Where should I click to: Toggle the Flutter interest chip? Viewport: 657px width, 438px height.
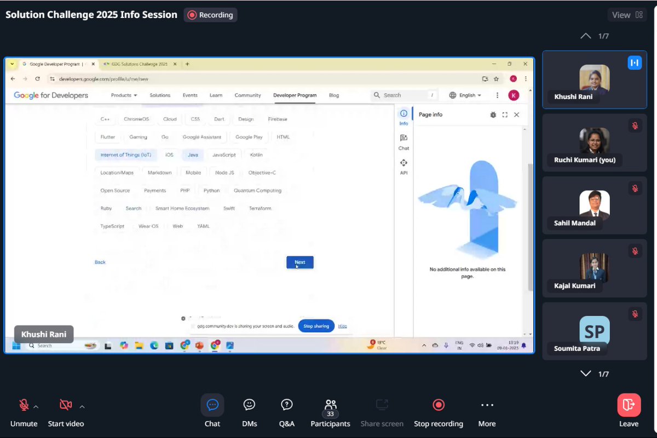(x=108, y=137)
